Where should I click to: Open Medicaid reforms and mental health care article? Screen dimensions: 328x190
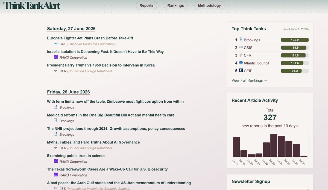click(111, 115)
